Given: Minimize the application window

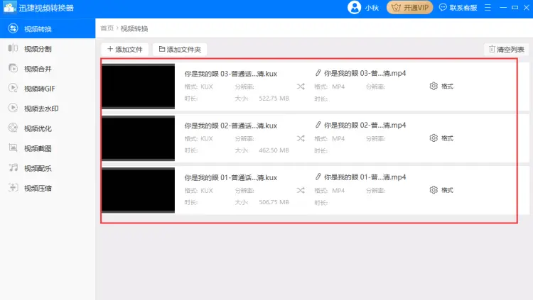Looking at the screenshot, I should (503, 8).
